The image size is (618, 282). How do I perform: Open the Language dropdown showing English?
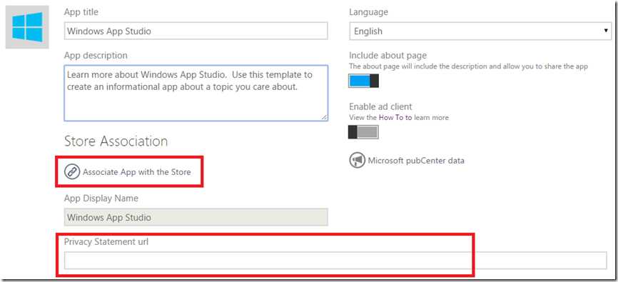480,31
